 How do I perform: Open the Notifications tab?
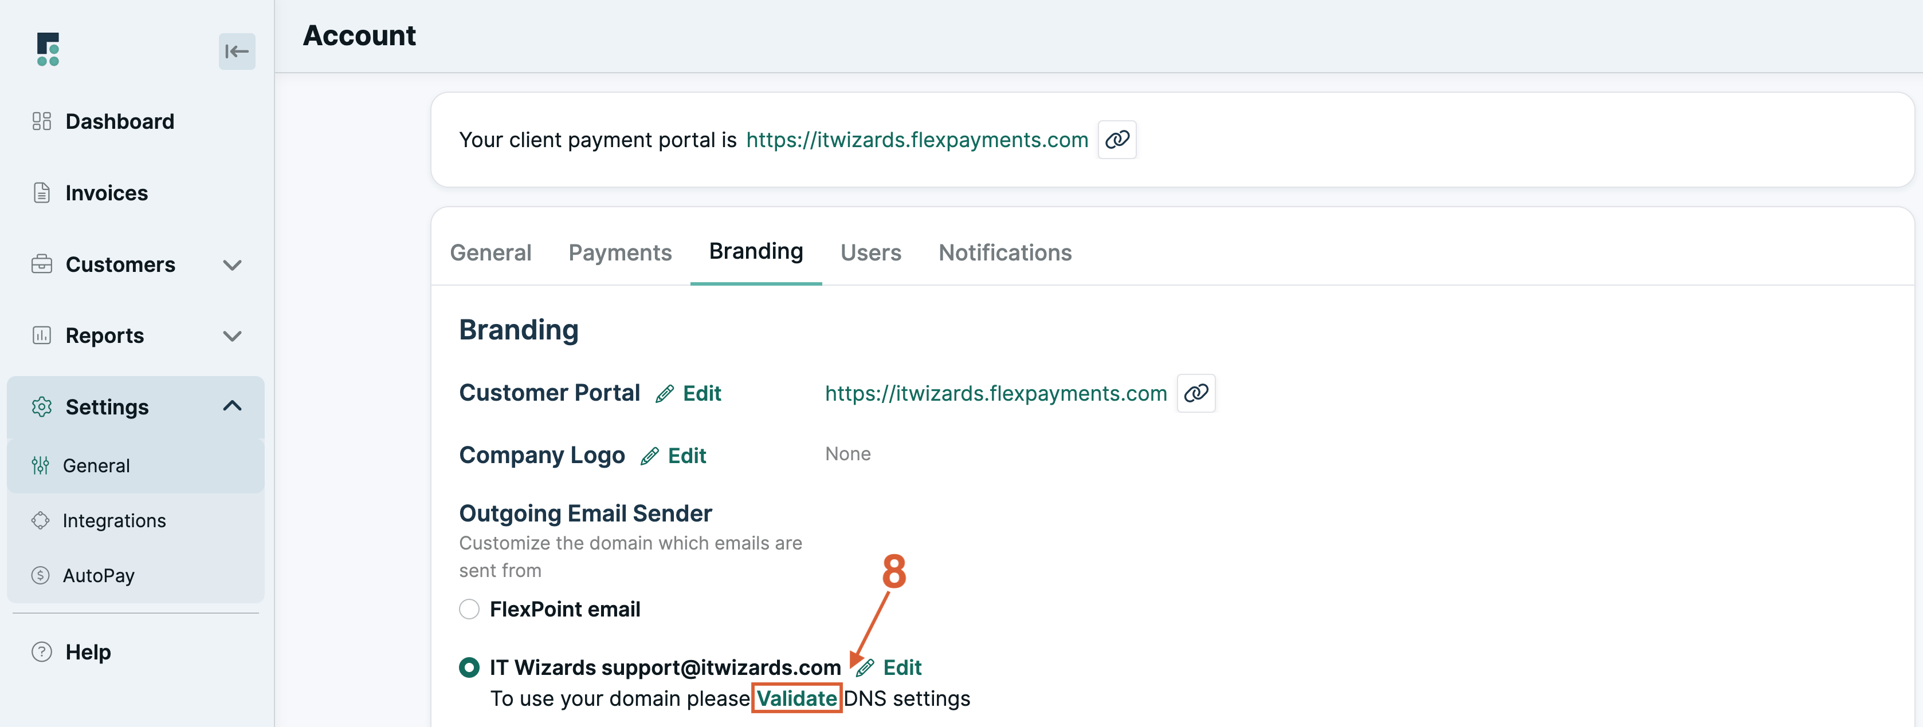1005,252
